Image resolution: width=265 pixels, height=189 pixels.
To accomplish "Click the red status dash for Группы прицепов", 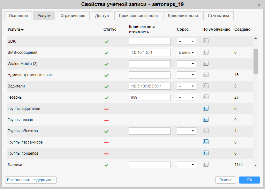I will (106, 154).
